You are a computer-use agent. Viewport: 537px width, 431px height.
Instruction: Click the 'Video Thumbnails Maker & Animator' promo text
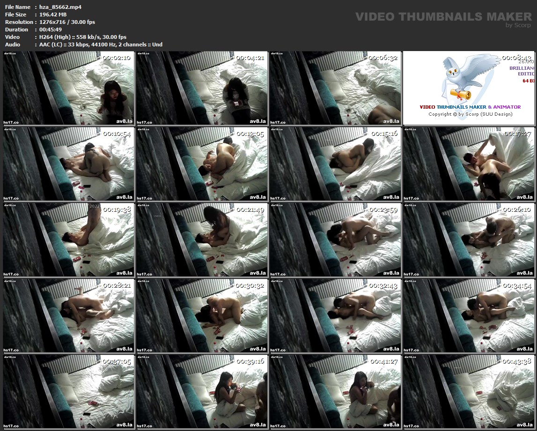click(470, 107)
